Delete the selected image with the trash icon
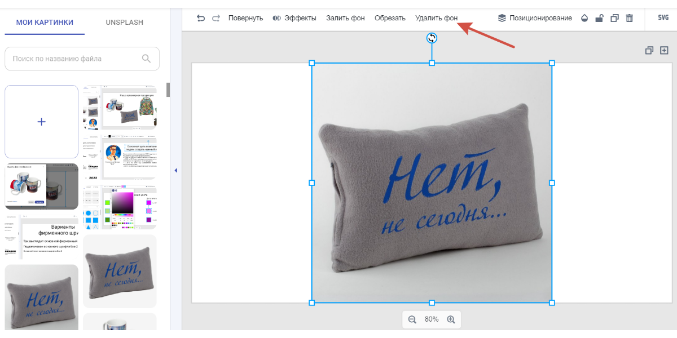Image resolution: width=677 pixels, height=338 pixels. tap(630, 18)
